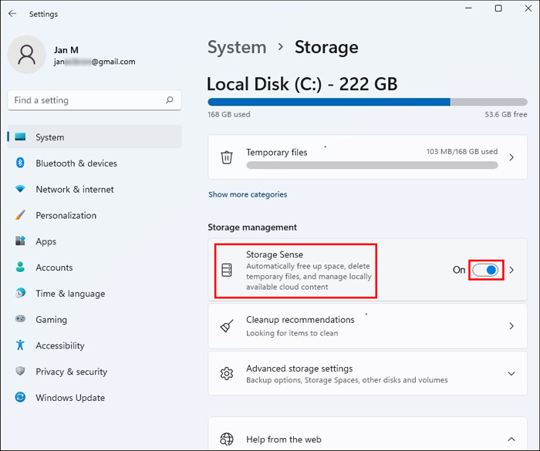This screenshot has width=540, height=451.
Task: Open Bluetooth & devices settings
Action: (x=94, y=163)
